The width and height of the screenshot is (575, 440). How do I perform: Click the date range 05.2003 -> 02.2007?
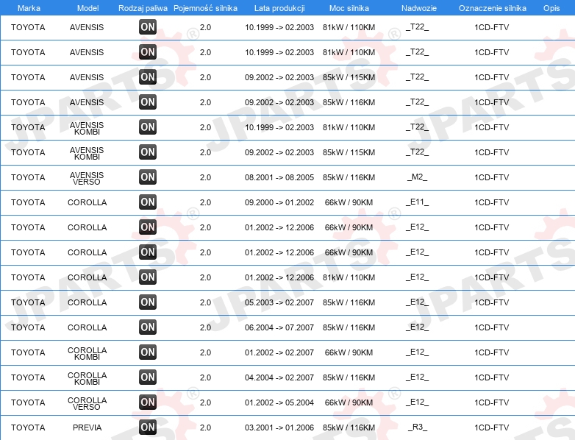(x=279, y=302)
